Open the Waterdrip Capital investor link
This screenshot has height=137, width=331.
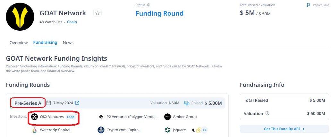pyautogui.click(x=51, y=130)
